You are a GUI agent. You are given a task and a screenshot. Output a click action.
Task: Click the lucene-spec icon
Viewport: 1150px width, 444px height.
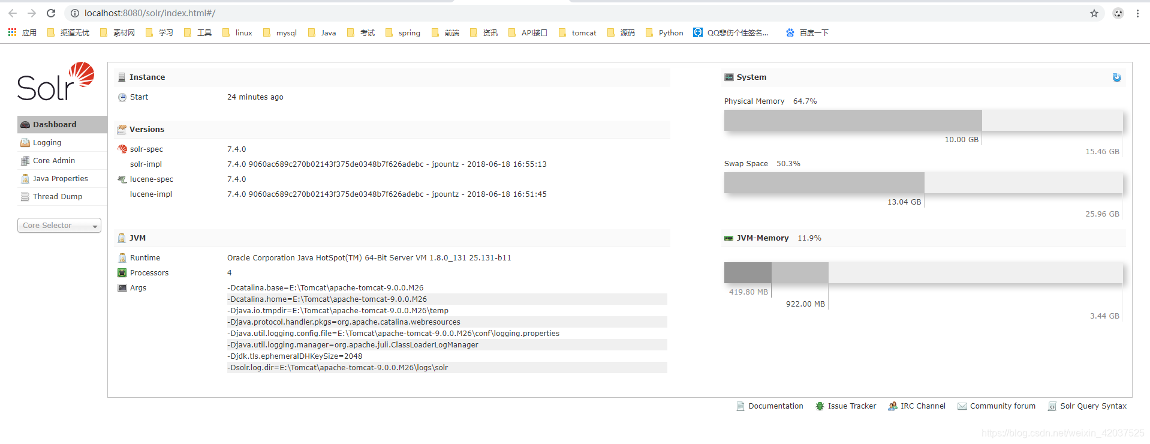[122, 179]
